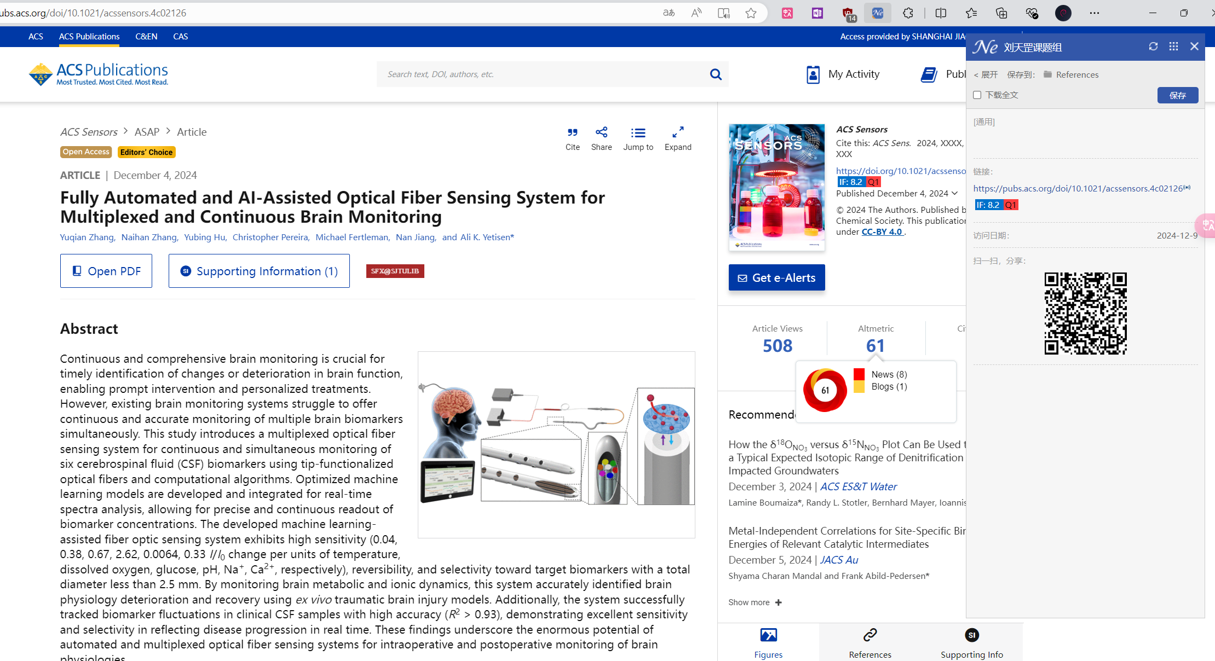The width and height of the screenshot is (1215, 661).
Task: Click 展开 to expand the panel
Action: pos(986,74)
